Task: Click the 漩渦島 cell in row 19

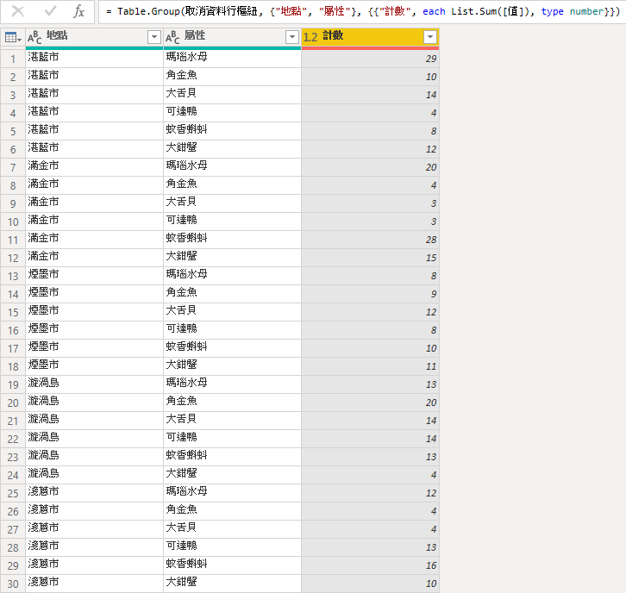Action: (x=94, y=383)
